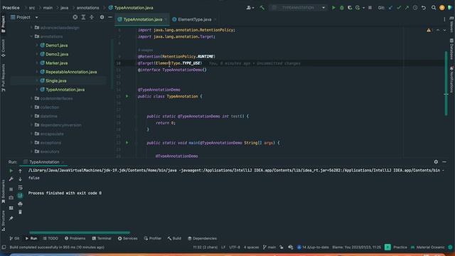Open Run panel settings gear
This screenshot has width=455, height=256.
(436, 162)
